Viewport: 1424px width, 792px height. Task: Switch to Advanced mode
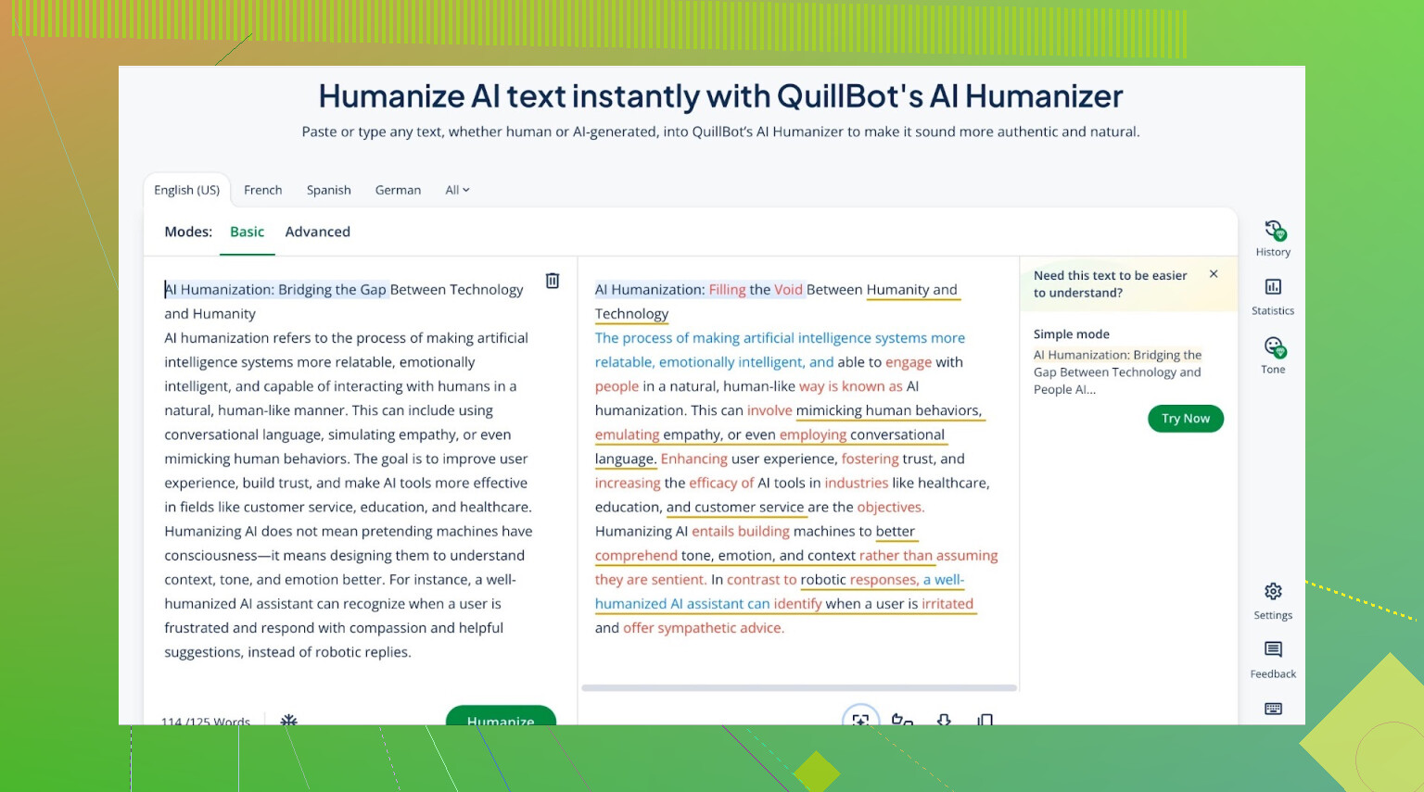(317, 232)
